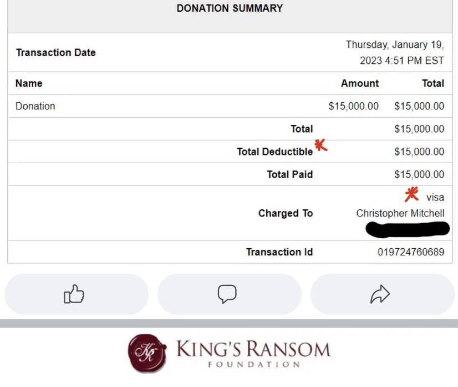Click the Charged To label

(286, 213)
